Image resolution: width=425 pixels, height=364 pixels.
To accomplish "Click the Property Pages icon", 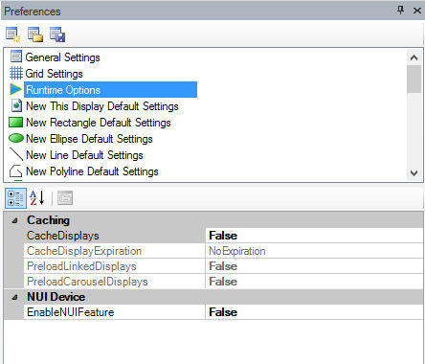I will pos(65,198).
